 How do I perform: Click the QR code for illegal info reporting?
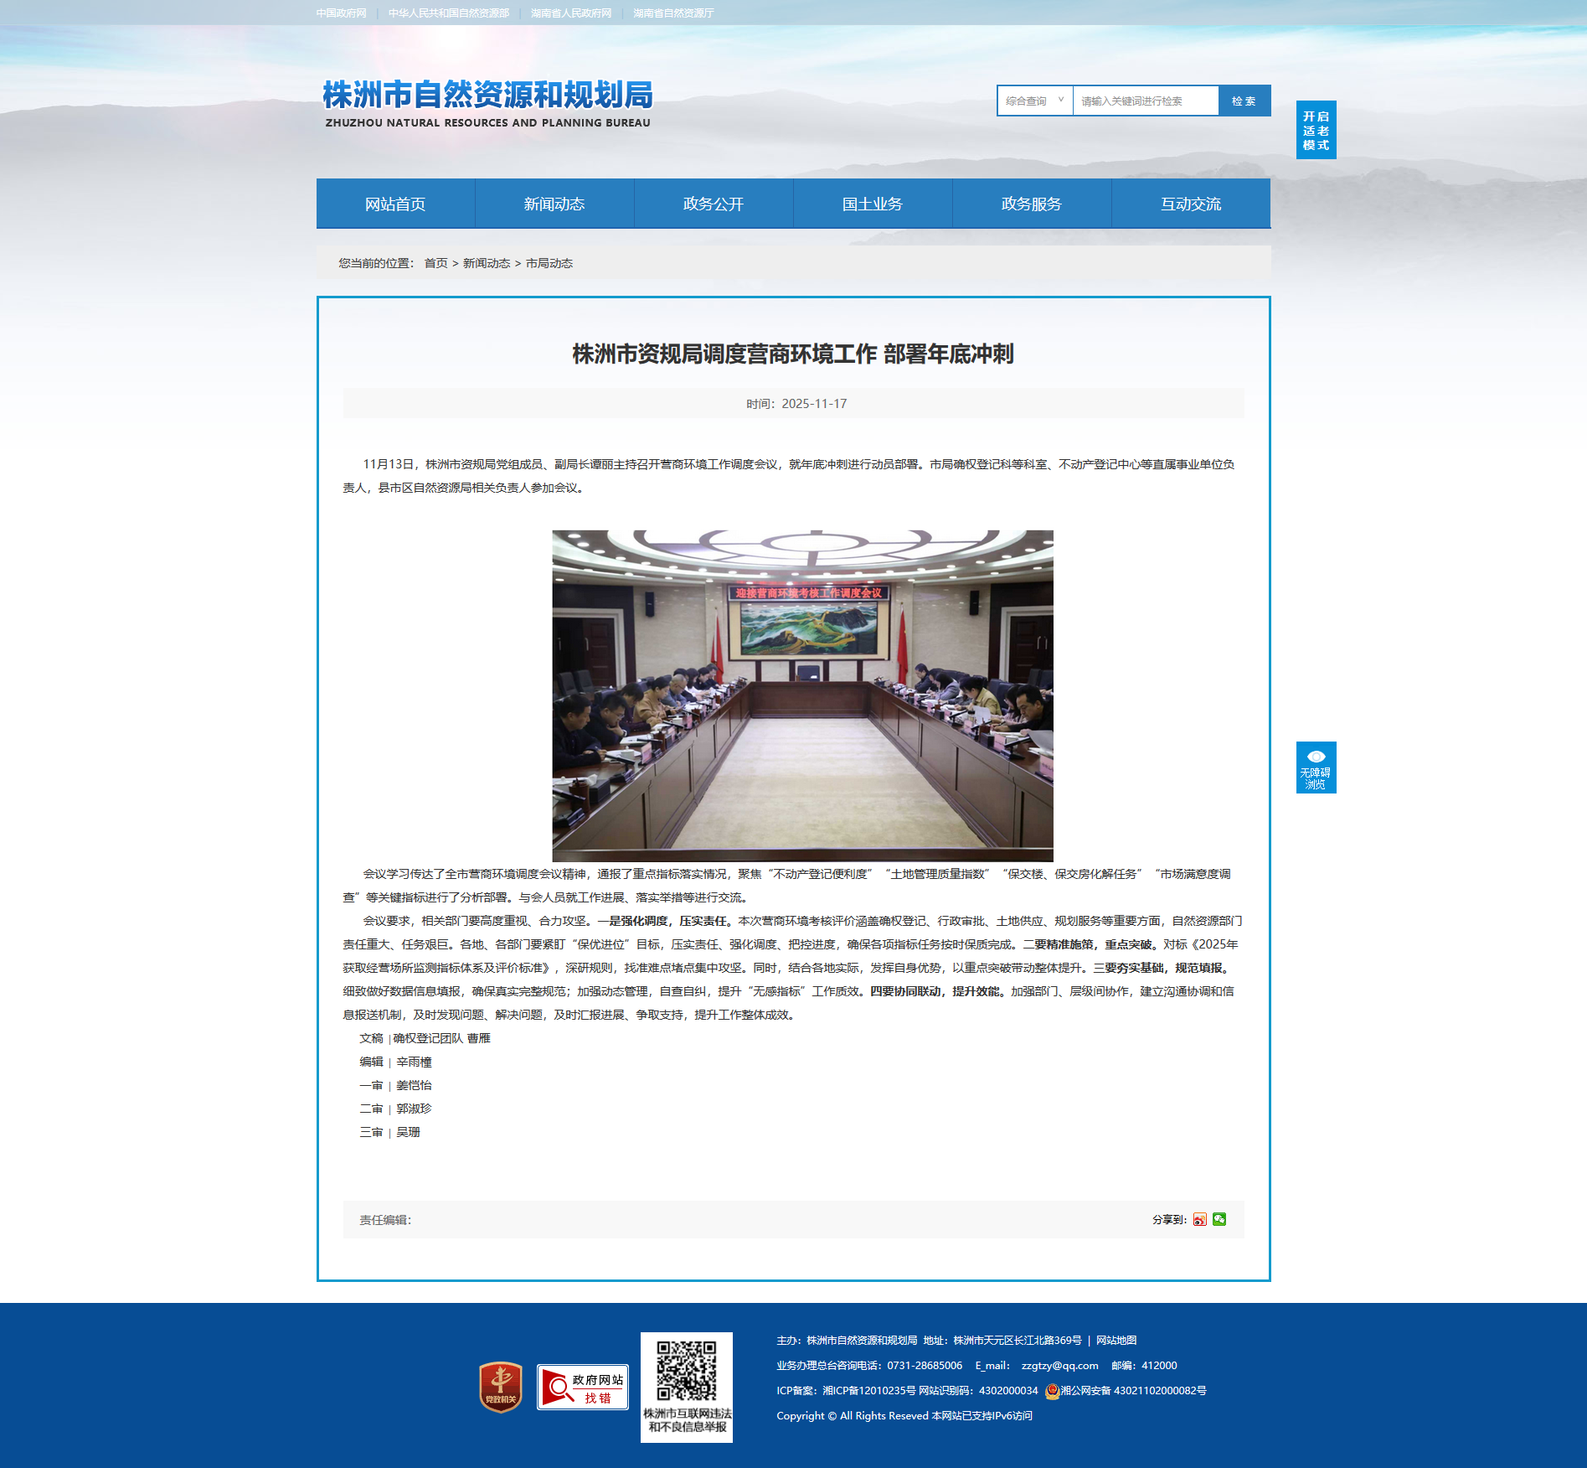point(686,1371)
